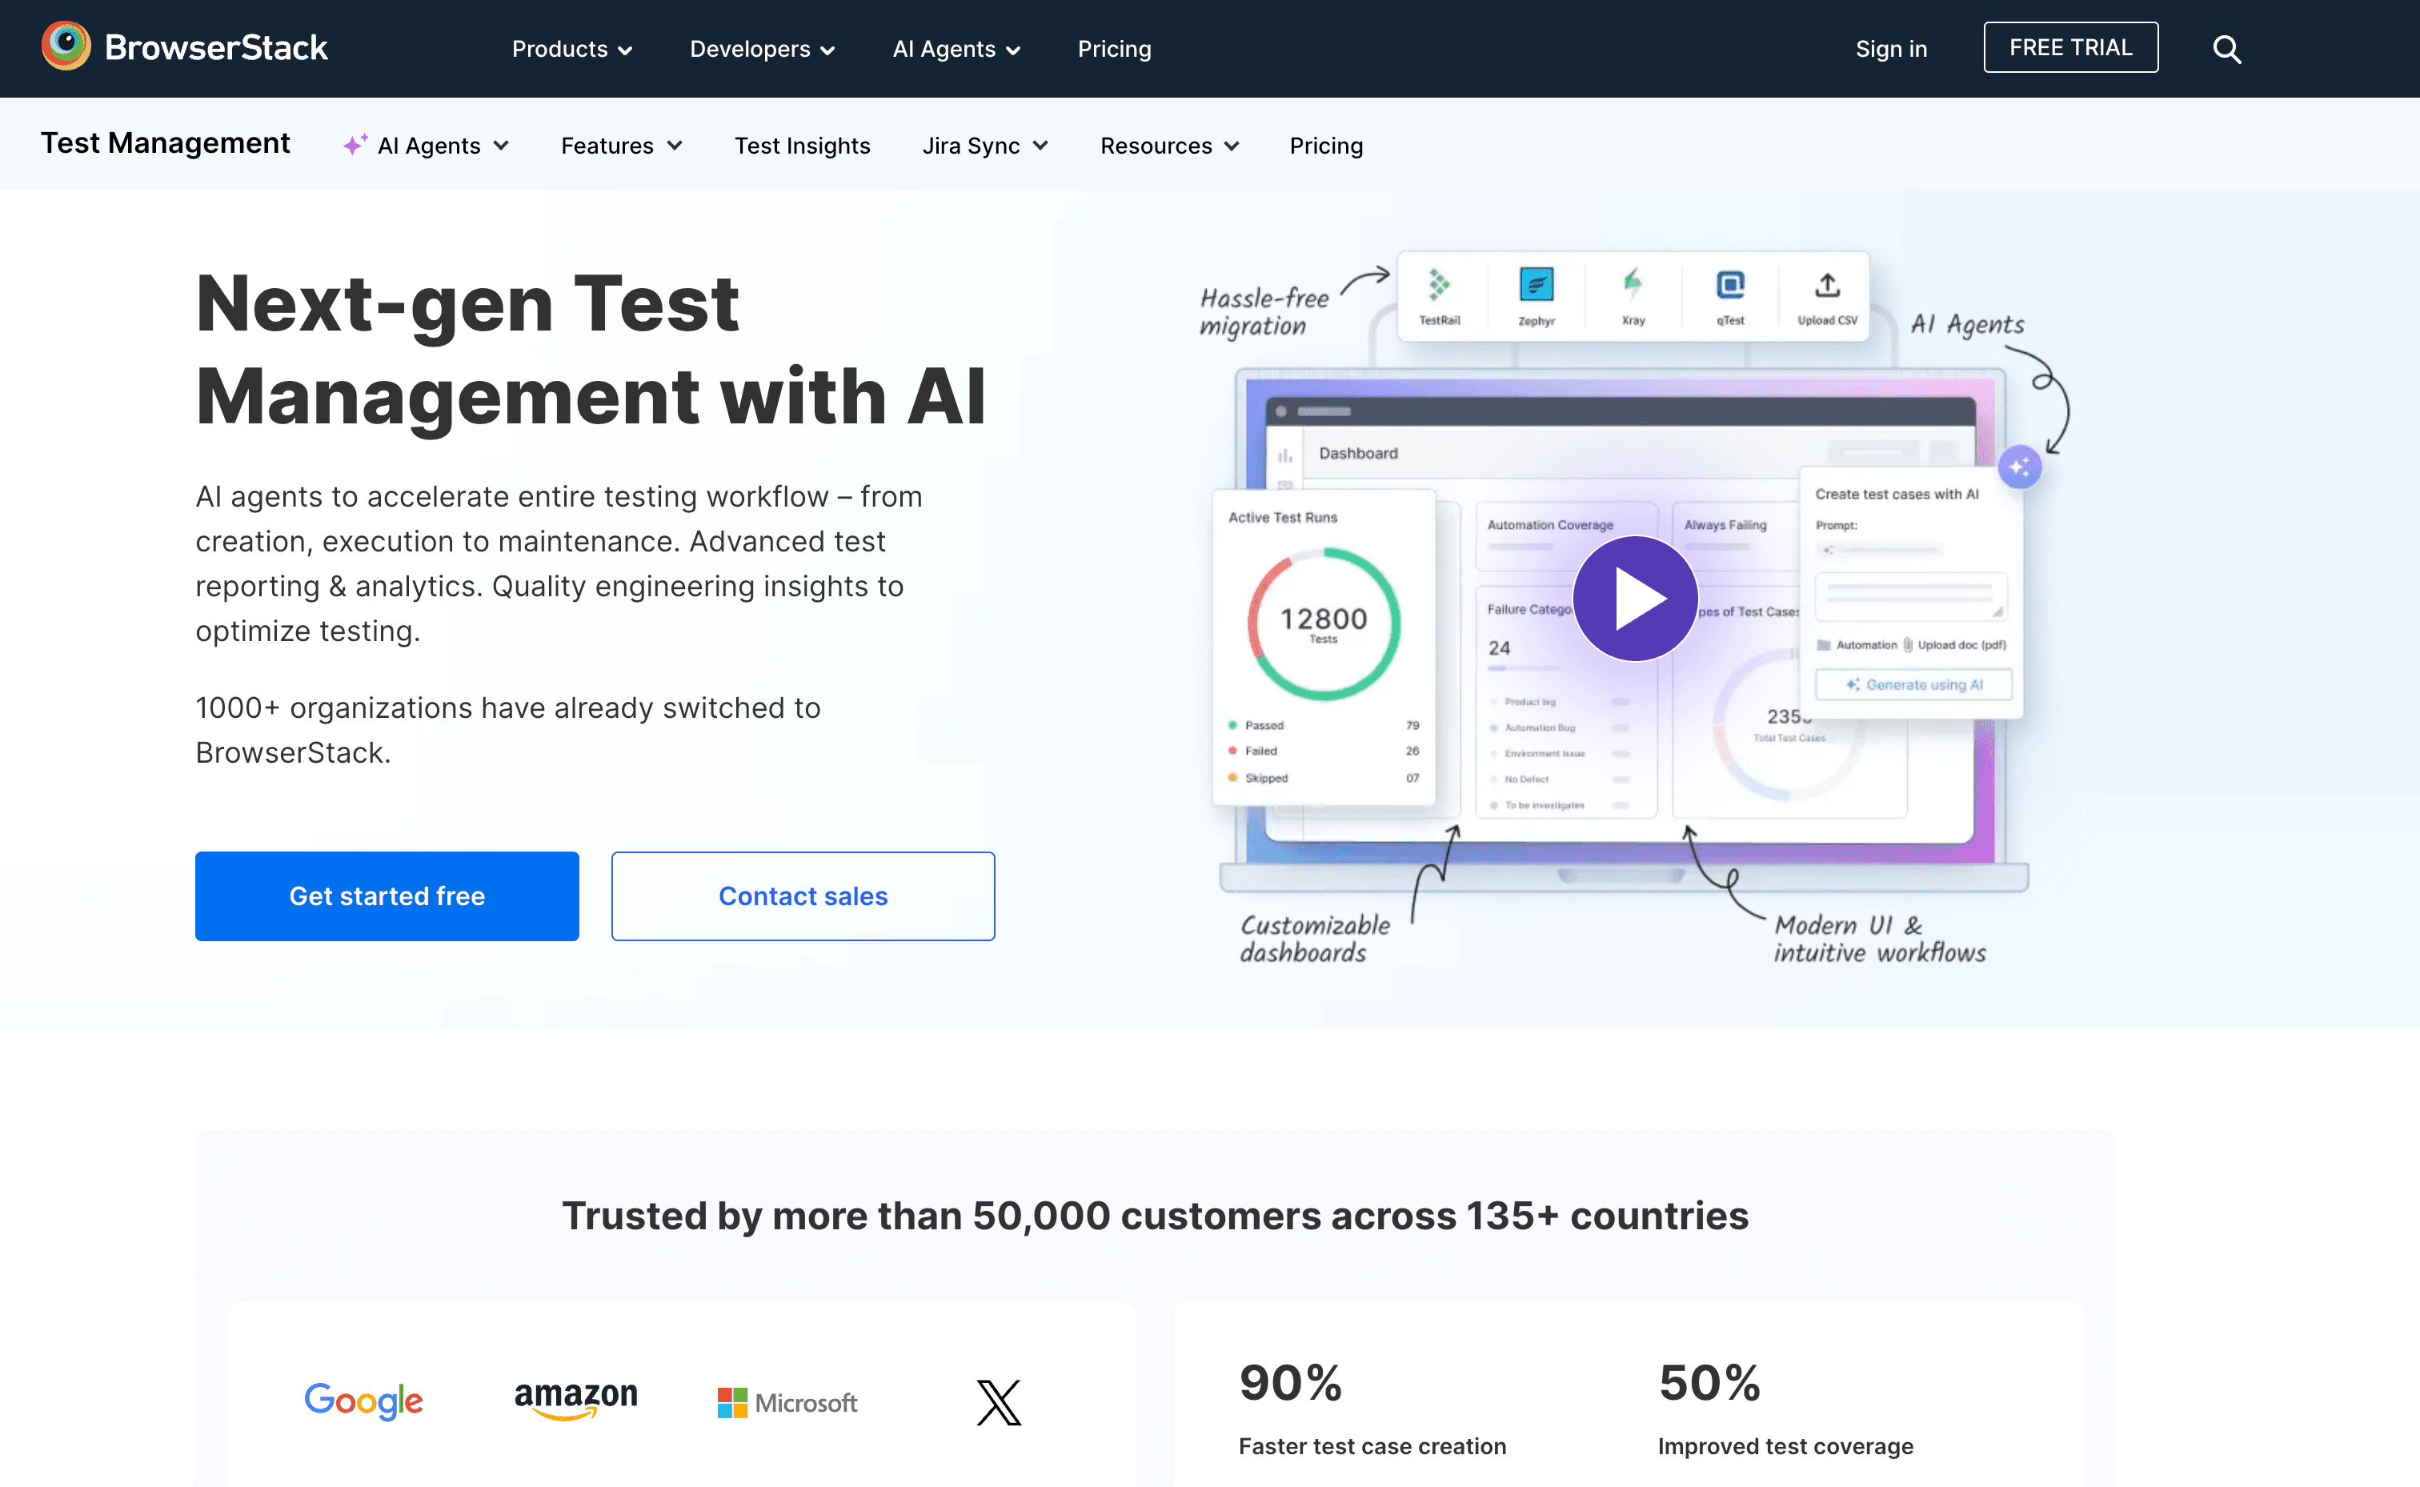Click the 'Trusted by more than 50,000 customers' heading
This screenshot has height=1487, width=2420.
pos(1155,1216)
